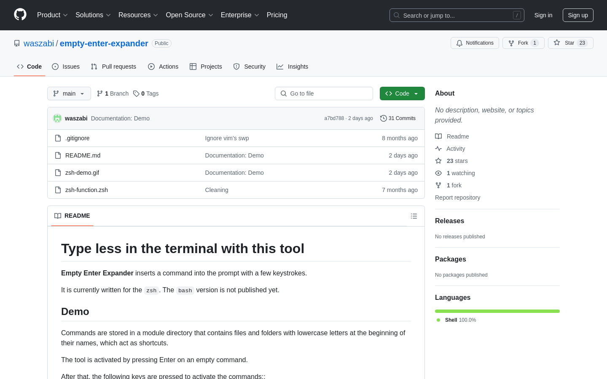Image resolution: width=607 pixels, height=379 pixels.
Task: Click the star icon in Star button
Action: 557,43
